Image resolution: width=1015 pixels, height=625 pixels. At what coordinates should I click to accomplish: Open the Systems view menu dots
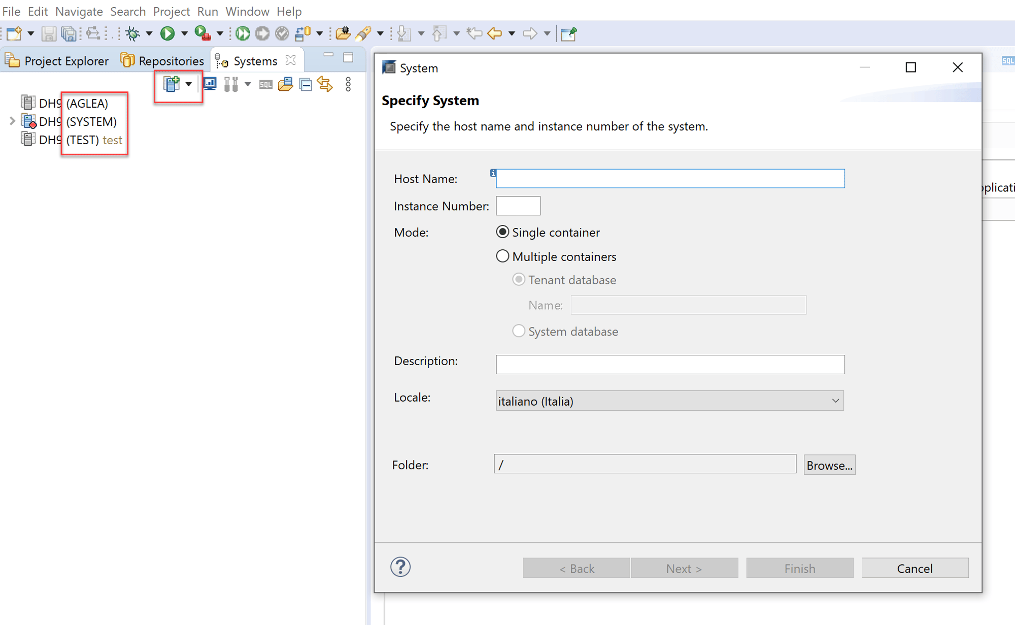click(x=348, y=84)
